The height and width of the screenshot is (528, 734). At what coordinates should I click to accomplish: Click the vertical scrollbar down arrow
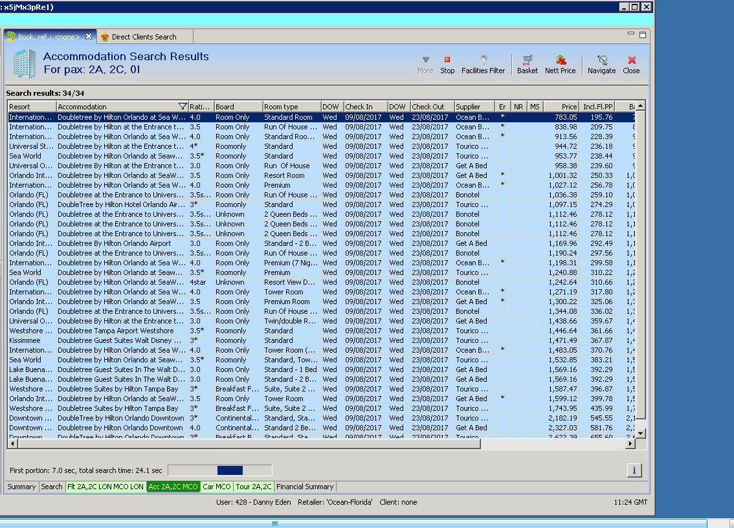click(x=640, y=433)
